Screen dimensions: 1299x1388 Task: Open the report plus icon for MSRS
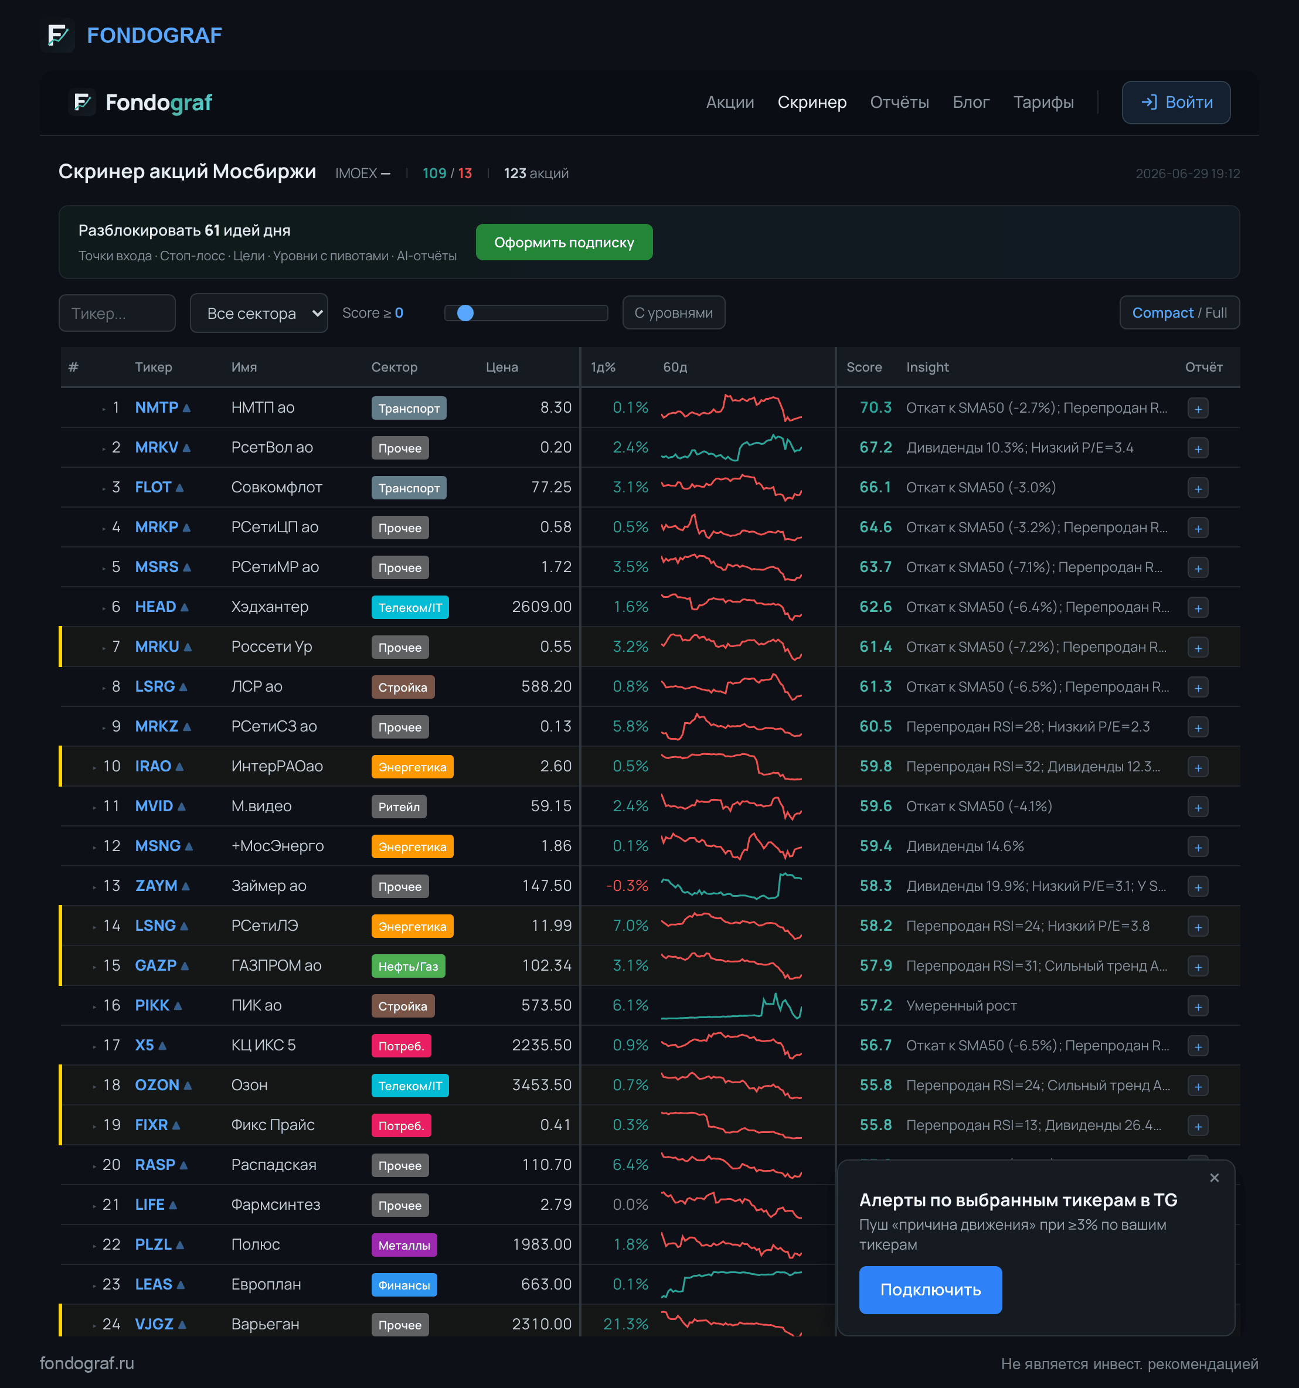pos(1198,567)
